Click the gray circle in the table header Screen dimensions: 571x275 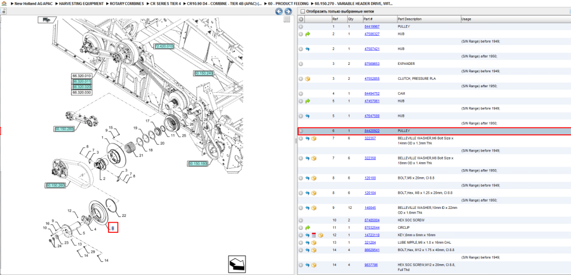301,19
